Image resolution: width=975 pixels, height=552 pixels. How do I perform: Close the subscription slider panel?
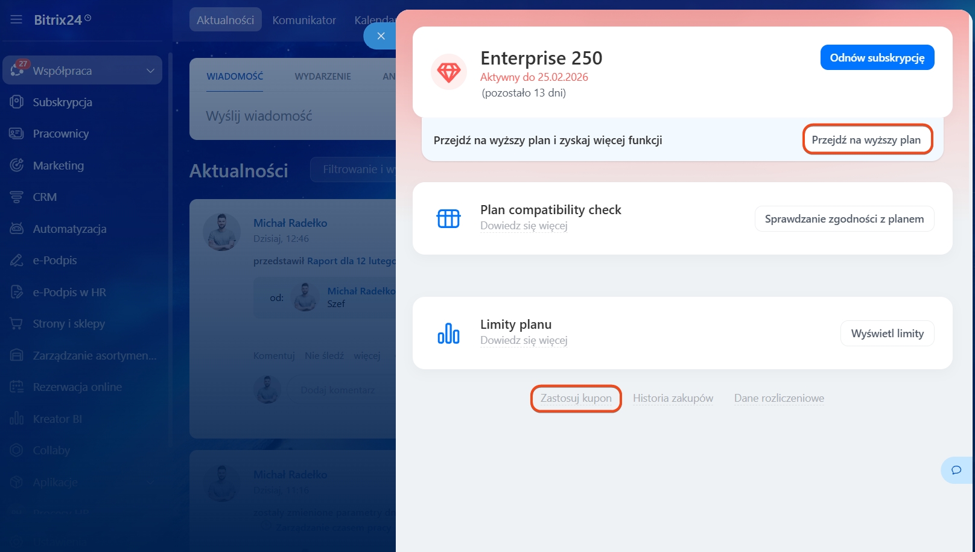[x=381, y=36]
